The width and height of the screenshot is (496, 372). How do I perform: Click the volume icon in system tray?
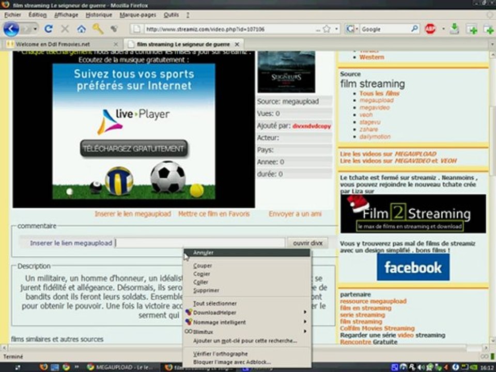421,367
